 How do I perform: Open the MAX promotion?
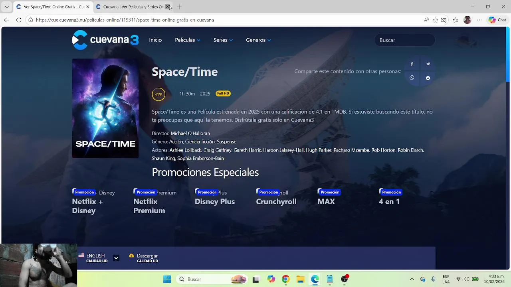click(329, 197)
